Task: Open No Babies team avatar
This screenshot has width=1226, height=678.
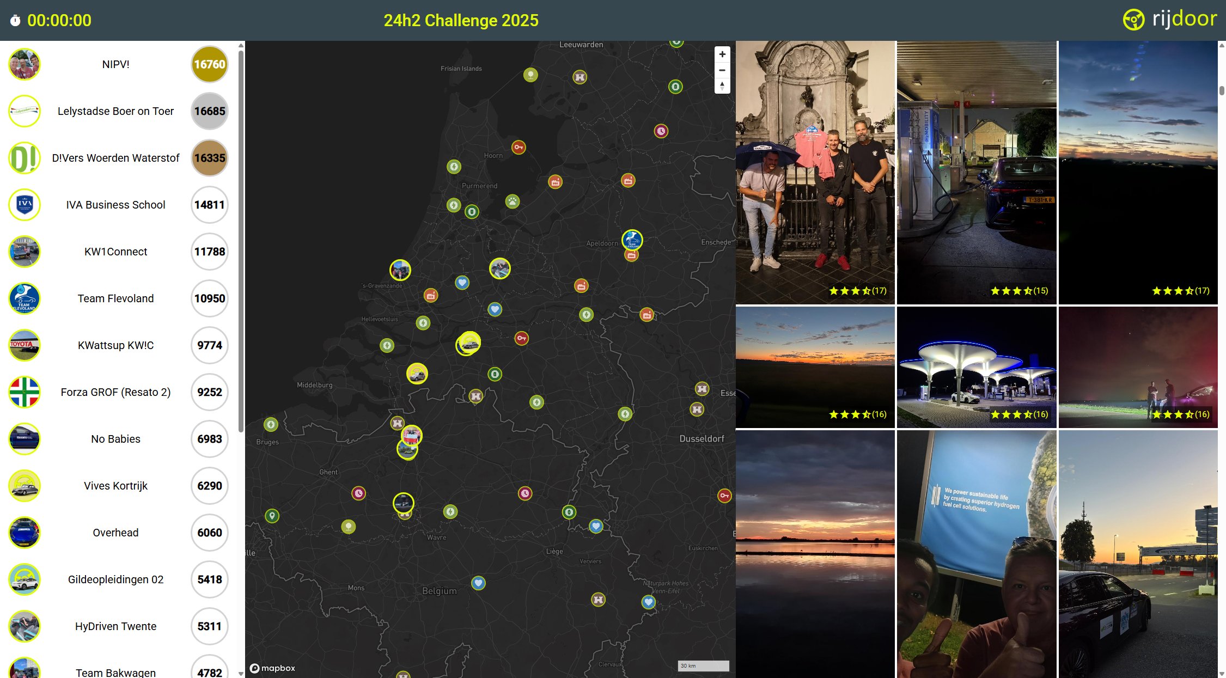Action: tap(25, 439)
